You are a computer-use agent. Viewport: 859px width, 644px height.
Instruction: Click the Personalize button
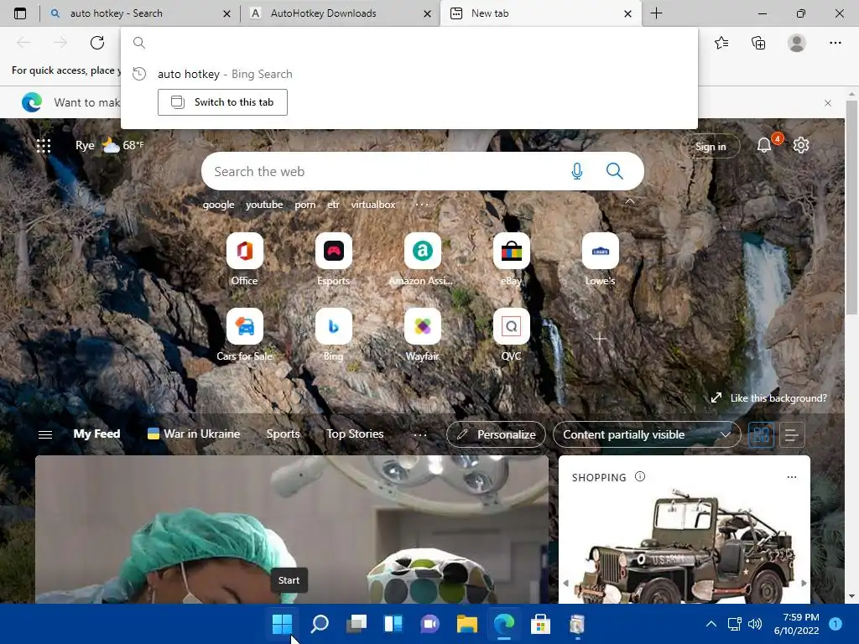[497, 434]
